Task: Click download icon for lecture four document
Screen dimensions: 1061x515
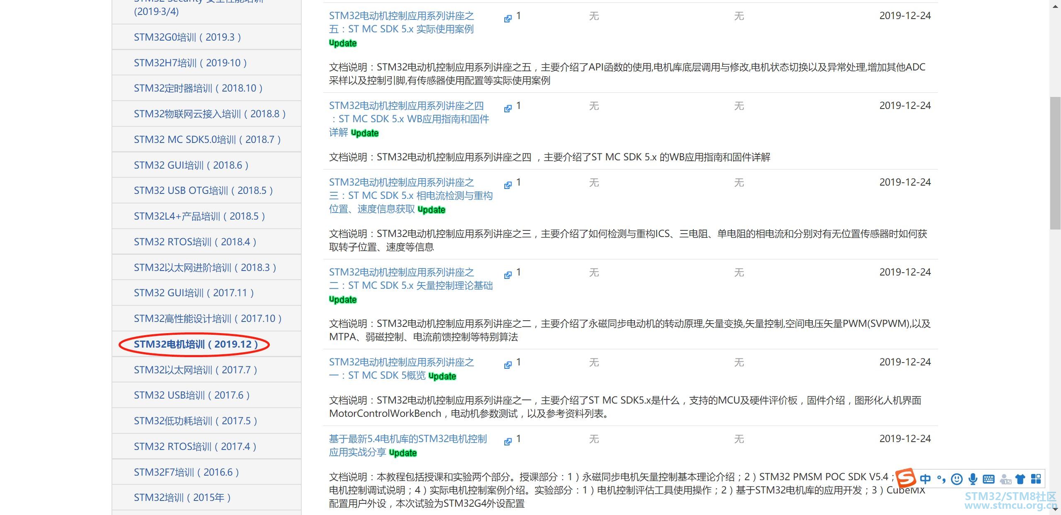Action: click(x=508, y=109)
